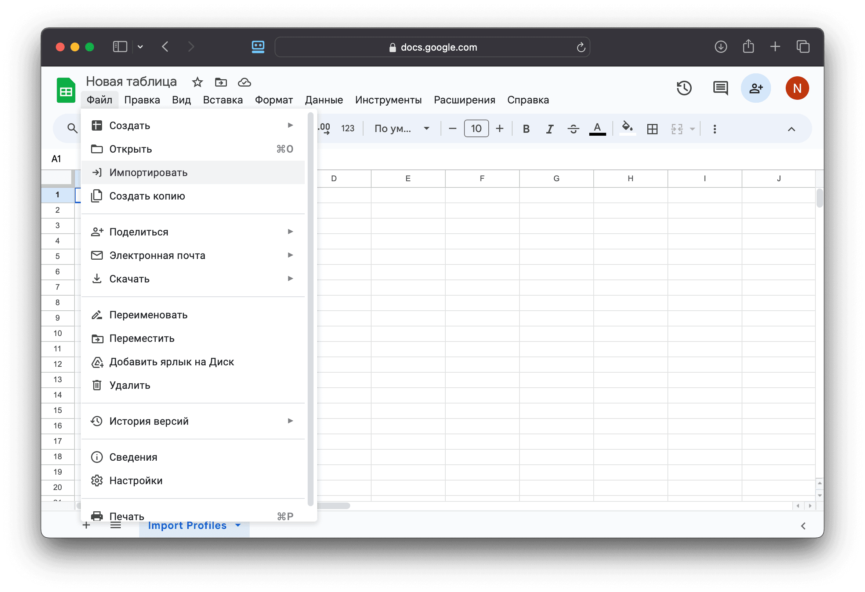Open the Данные menu
The height and width of the screenshot is (592, 865).
[323, 100]
